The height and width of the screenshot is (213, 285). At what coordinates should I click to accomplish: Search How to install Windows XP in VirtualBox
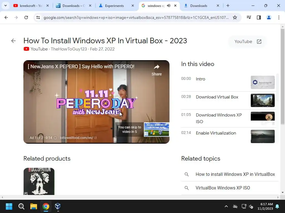click(x=235, y=174)
